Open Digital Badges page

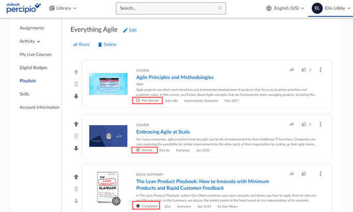point(33,67)
